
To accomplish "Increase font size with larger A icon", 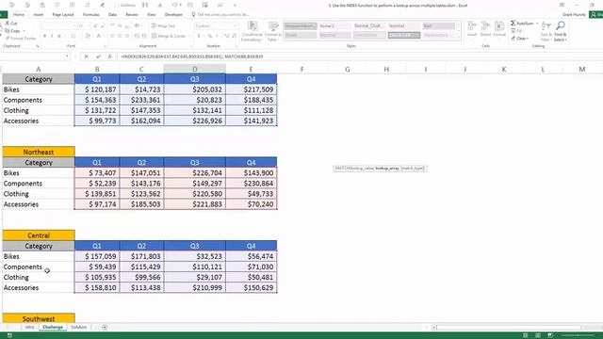I will [x=95, y=26].
